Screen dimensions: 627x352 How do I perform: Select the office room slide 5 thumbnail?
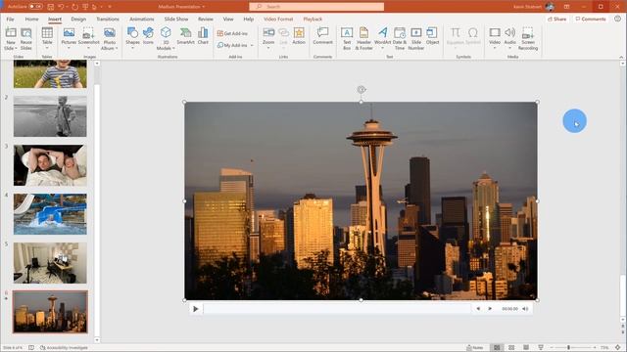[x=50, y=263]
